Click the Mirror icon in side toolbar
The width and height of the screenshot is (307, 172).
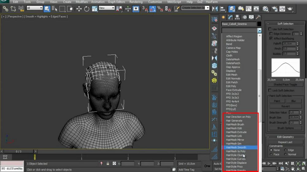pyautogui.click(x=214, y=58)
